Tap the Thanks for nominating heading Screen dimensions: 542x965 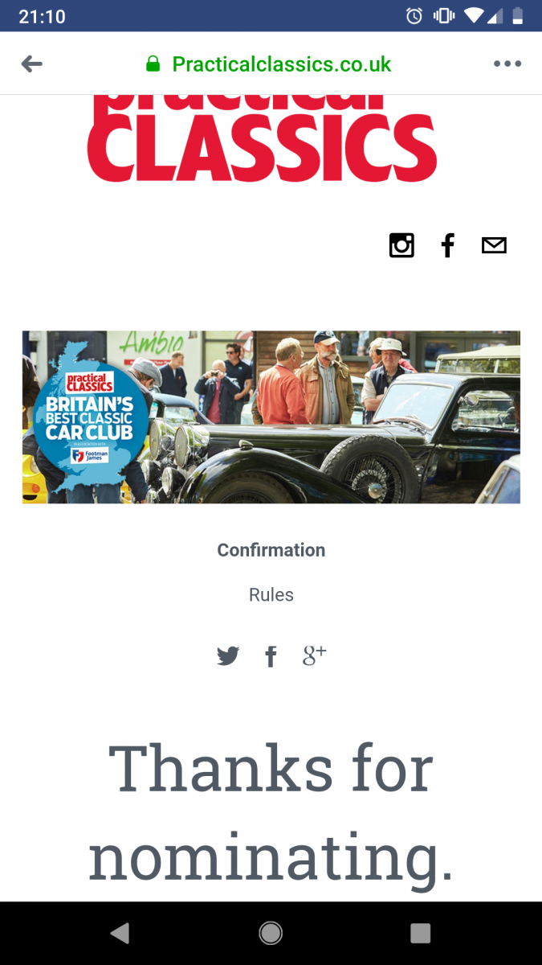click(271, 811)
